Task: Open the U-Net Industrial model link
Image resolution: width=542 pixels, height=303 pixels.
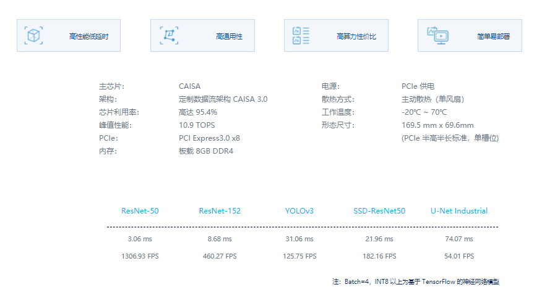Action: (459, 211)
